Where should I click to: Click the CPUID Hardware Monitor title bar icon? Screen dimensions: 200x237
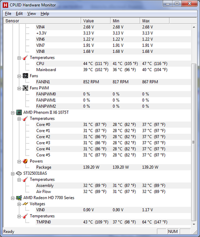pos(5,5)
